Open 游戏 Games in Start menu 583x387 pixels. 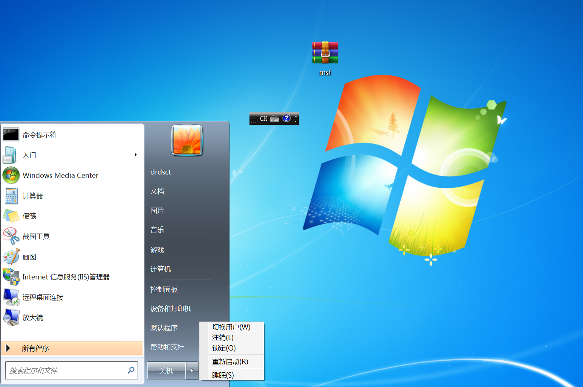click(x=157, y=250)
